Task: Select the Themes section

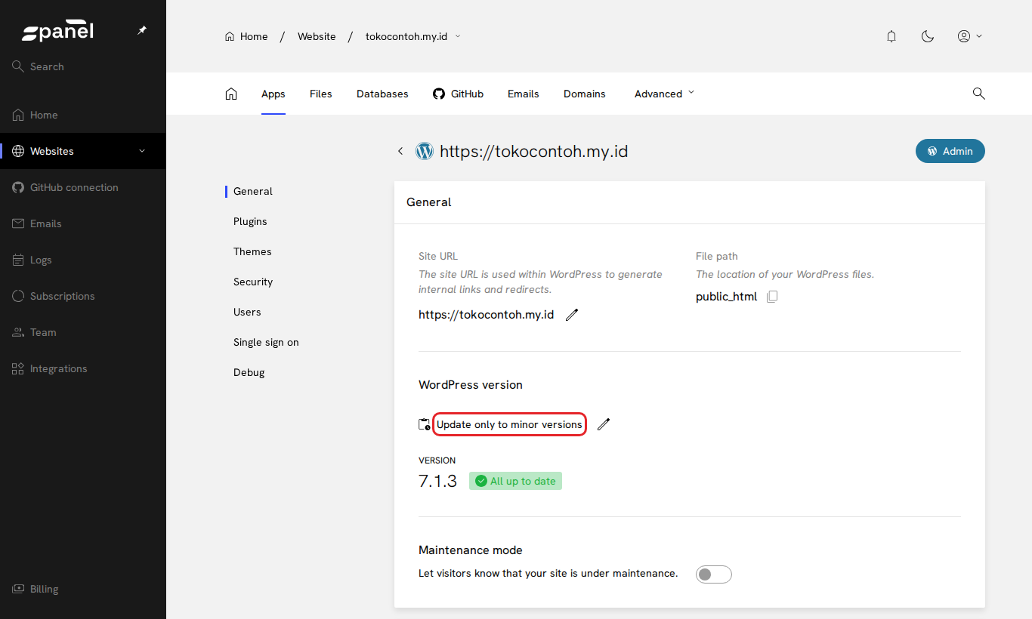Action: [252, 251]
